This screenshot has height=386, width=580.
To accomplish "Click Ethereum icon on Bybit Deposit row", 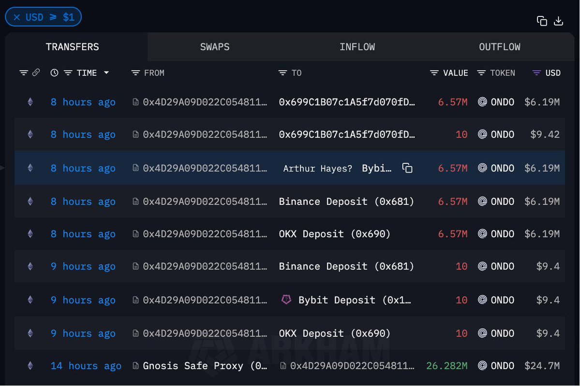I will tap(30, 300).
